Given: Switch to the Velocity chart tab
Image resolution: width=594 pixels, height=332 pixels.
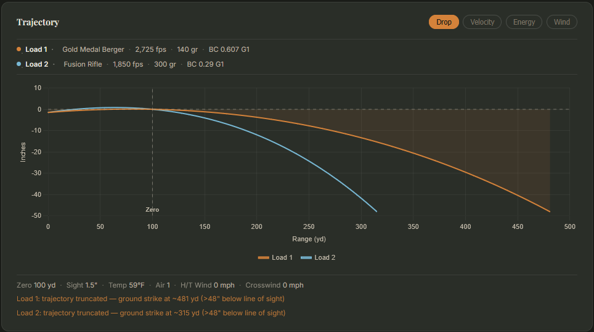Looking at the screenshot, I should tap(482, 22).
